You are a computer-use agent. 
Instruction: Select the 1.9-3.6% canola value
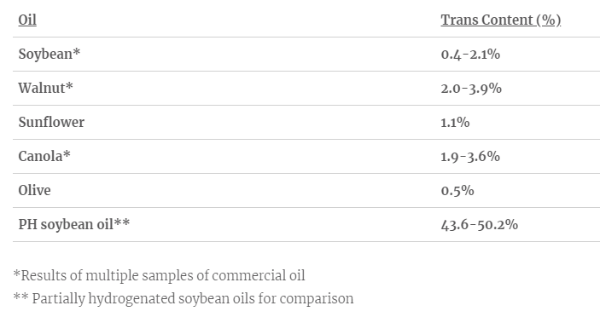(470, 157)
